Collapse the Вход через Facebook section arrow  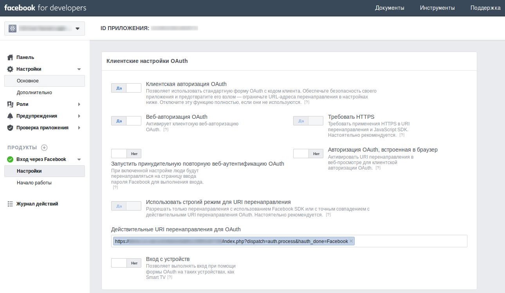(x=79, y=159)
